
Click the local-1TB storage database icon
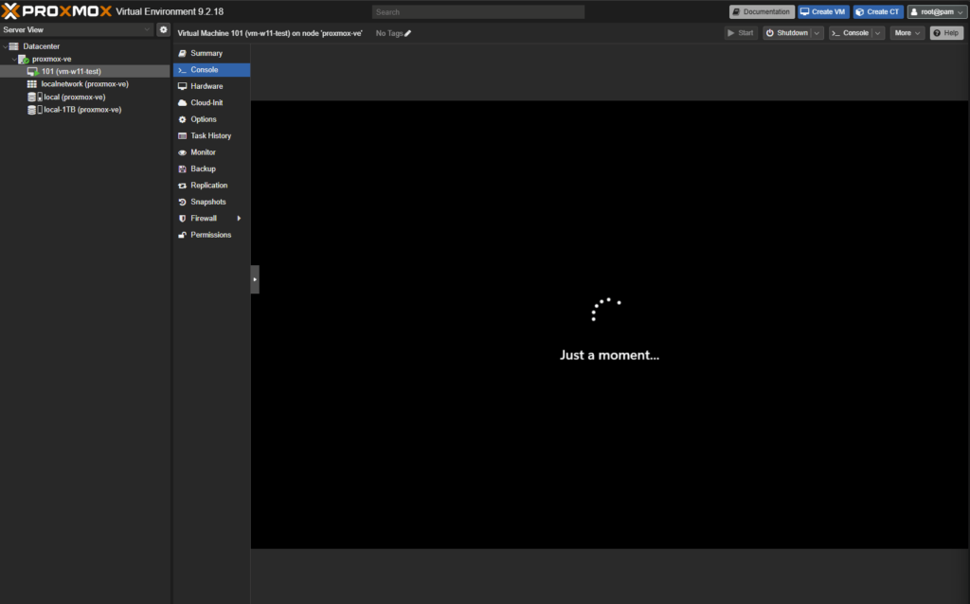[31, 110]
